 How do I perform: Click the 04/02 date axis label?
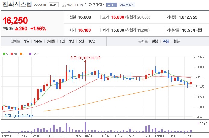pyautogui.click(x=89, y=136)
